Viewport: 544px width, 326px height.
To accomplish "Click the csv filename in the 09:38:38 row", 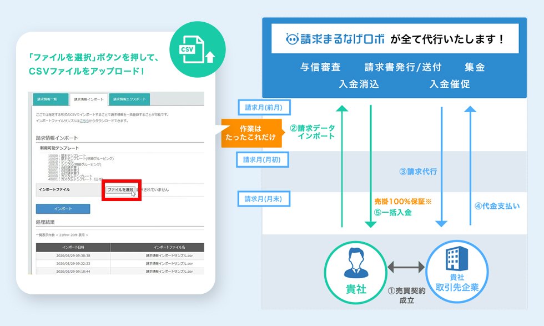I will [x=169, y=255].
